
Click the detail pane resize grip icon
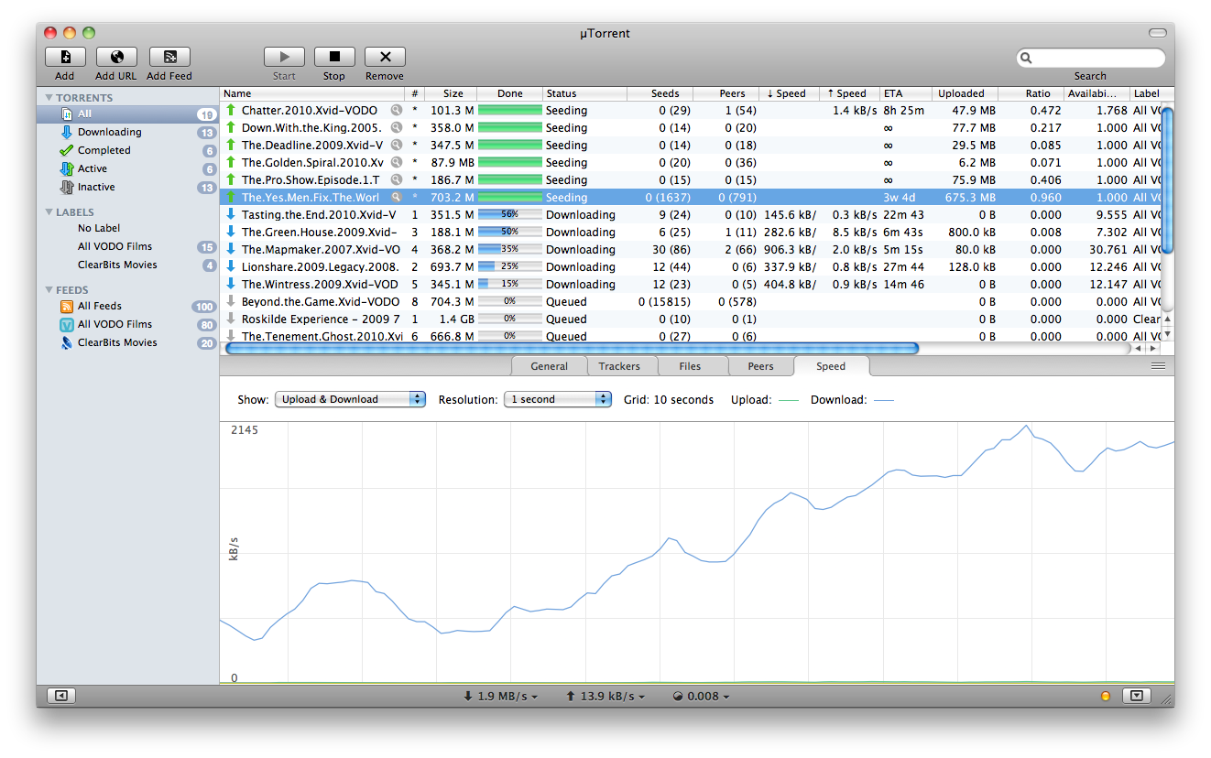pos(1159,366)
